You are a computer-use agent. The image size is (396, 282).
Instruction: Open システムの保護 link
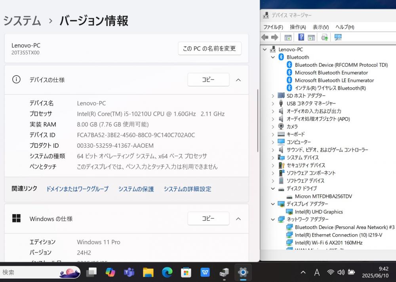click(136, 189)
